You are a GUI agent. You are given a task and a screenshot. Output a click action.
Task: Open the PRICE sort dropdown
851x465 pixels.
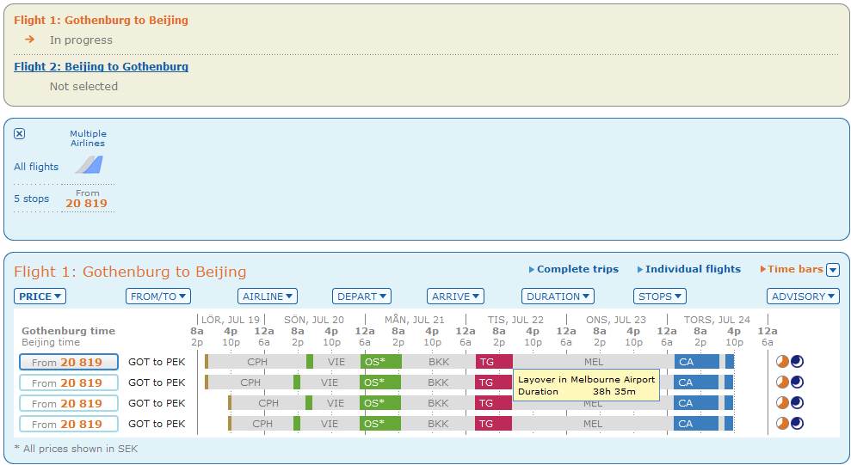click(x=40, y=297)
